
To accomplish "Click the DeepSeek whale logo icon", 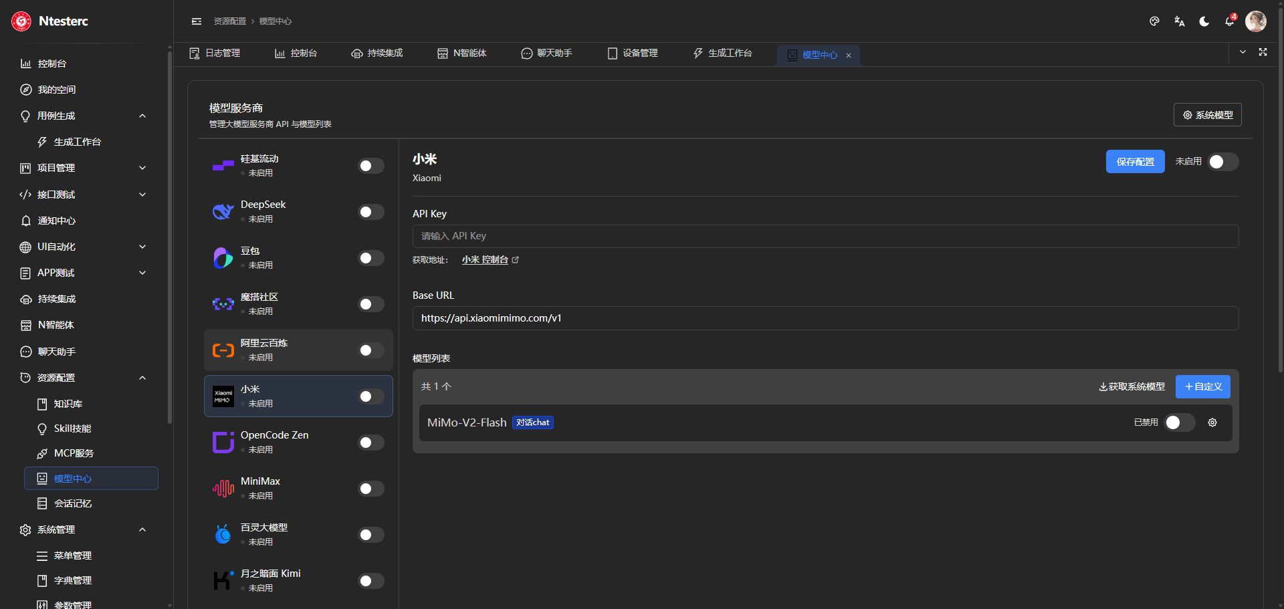I will tap(223, 212).
